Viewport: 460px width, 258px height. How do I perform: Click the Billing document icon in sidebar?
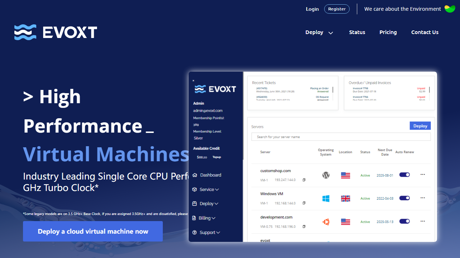pyautogui.click(x=194, y=218)
